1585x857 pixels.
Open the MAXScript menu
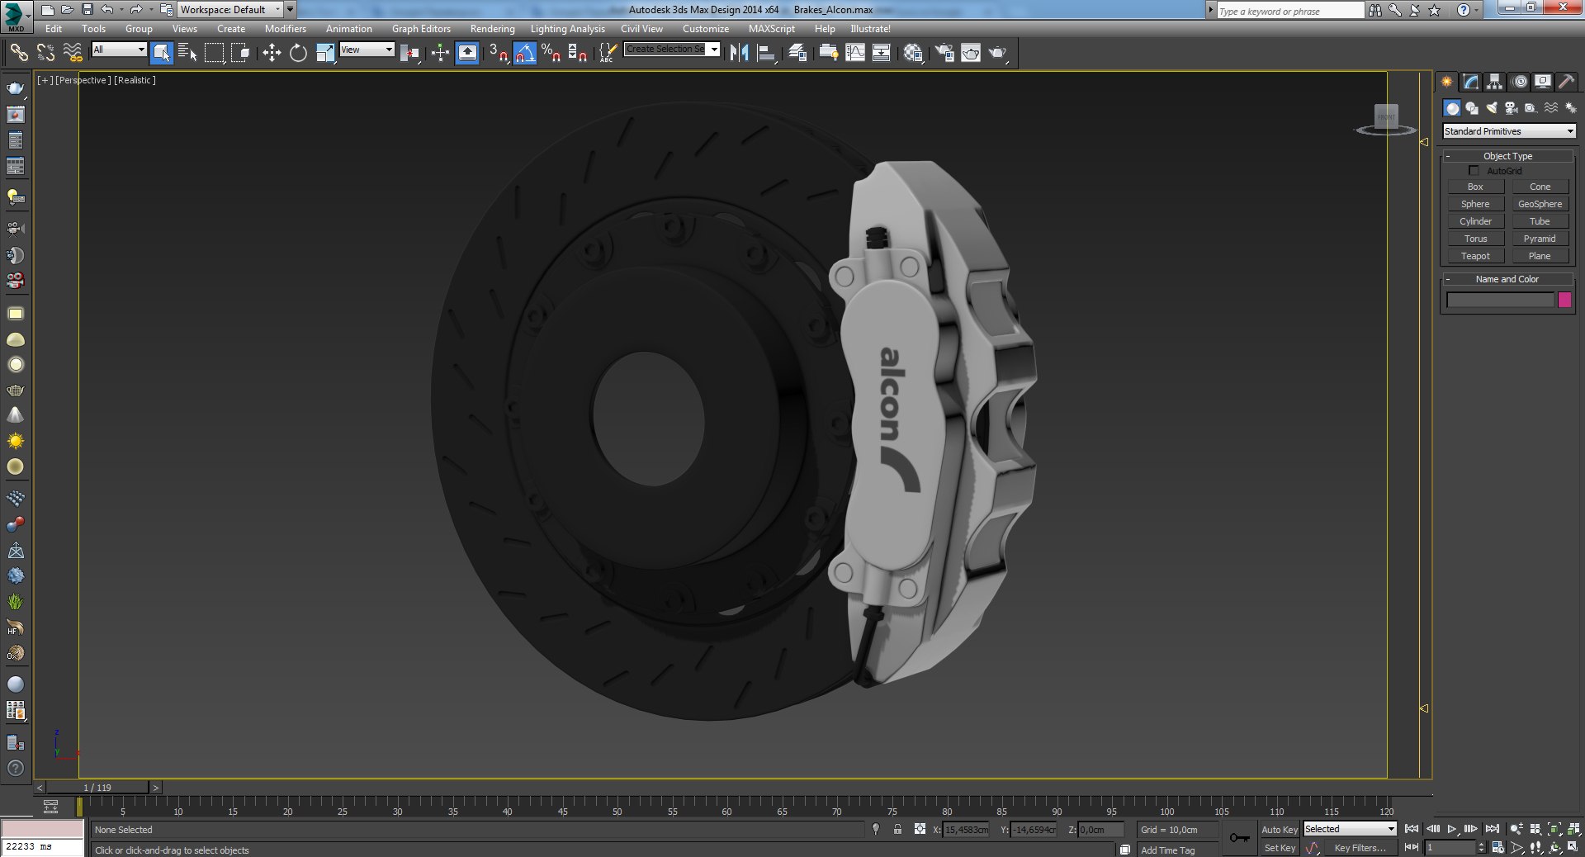(771, 29)
